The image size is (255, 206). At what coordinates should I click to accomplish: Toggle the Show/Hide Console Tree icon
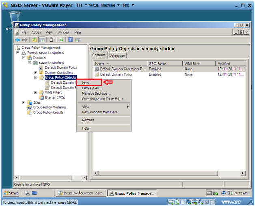click(x=42, y=40)
